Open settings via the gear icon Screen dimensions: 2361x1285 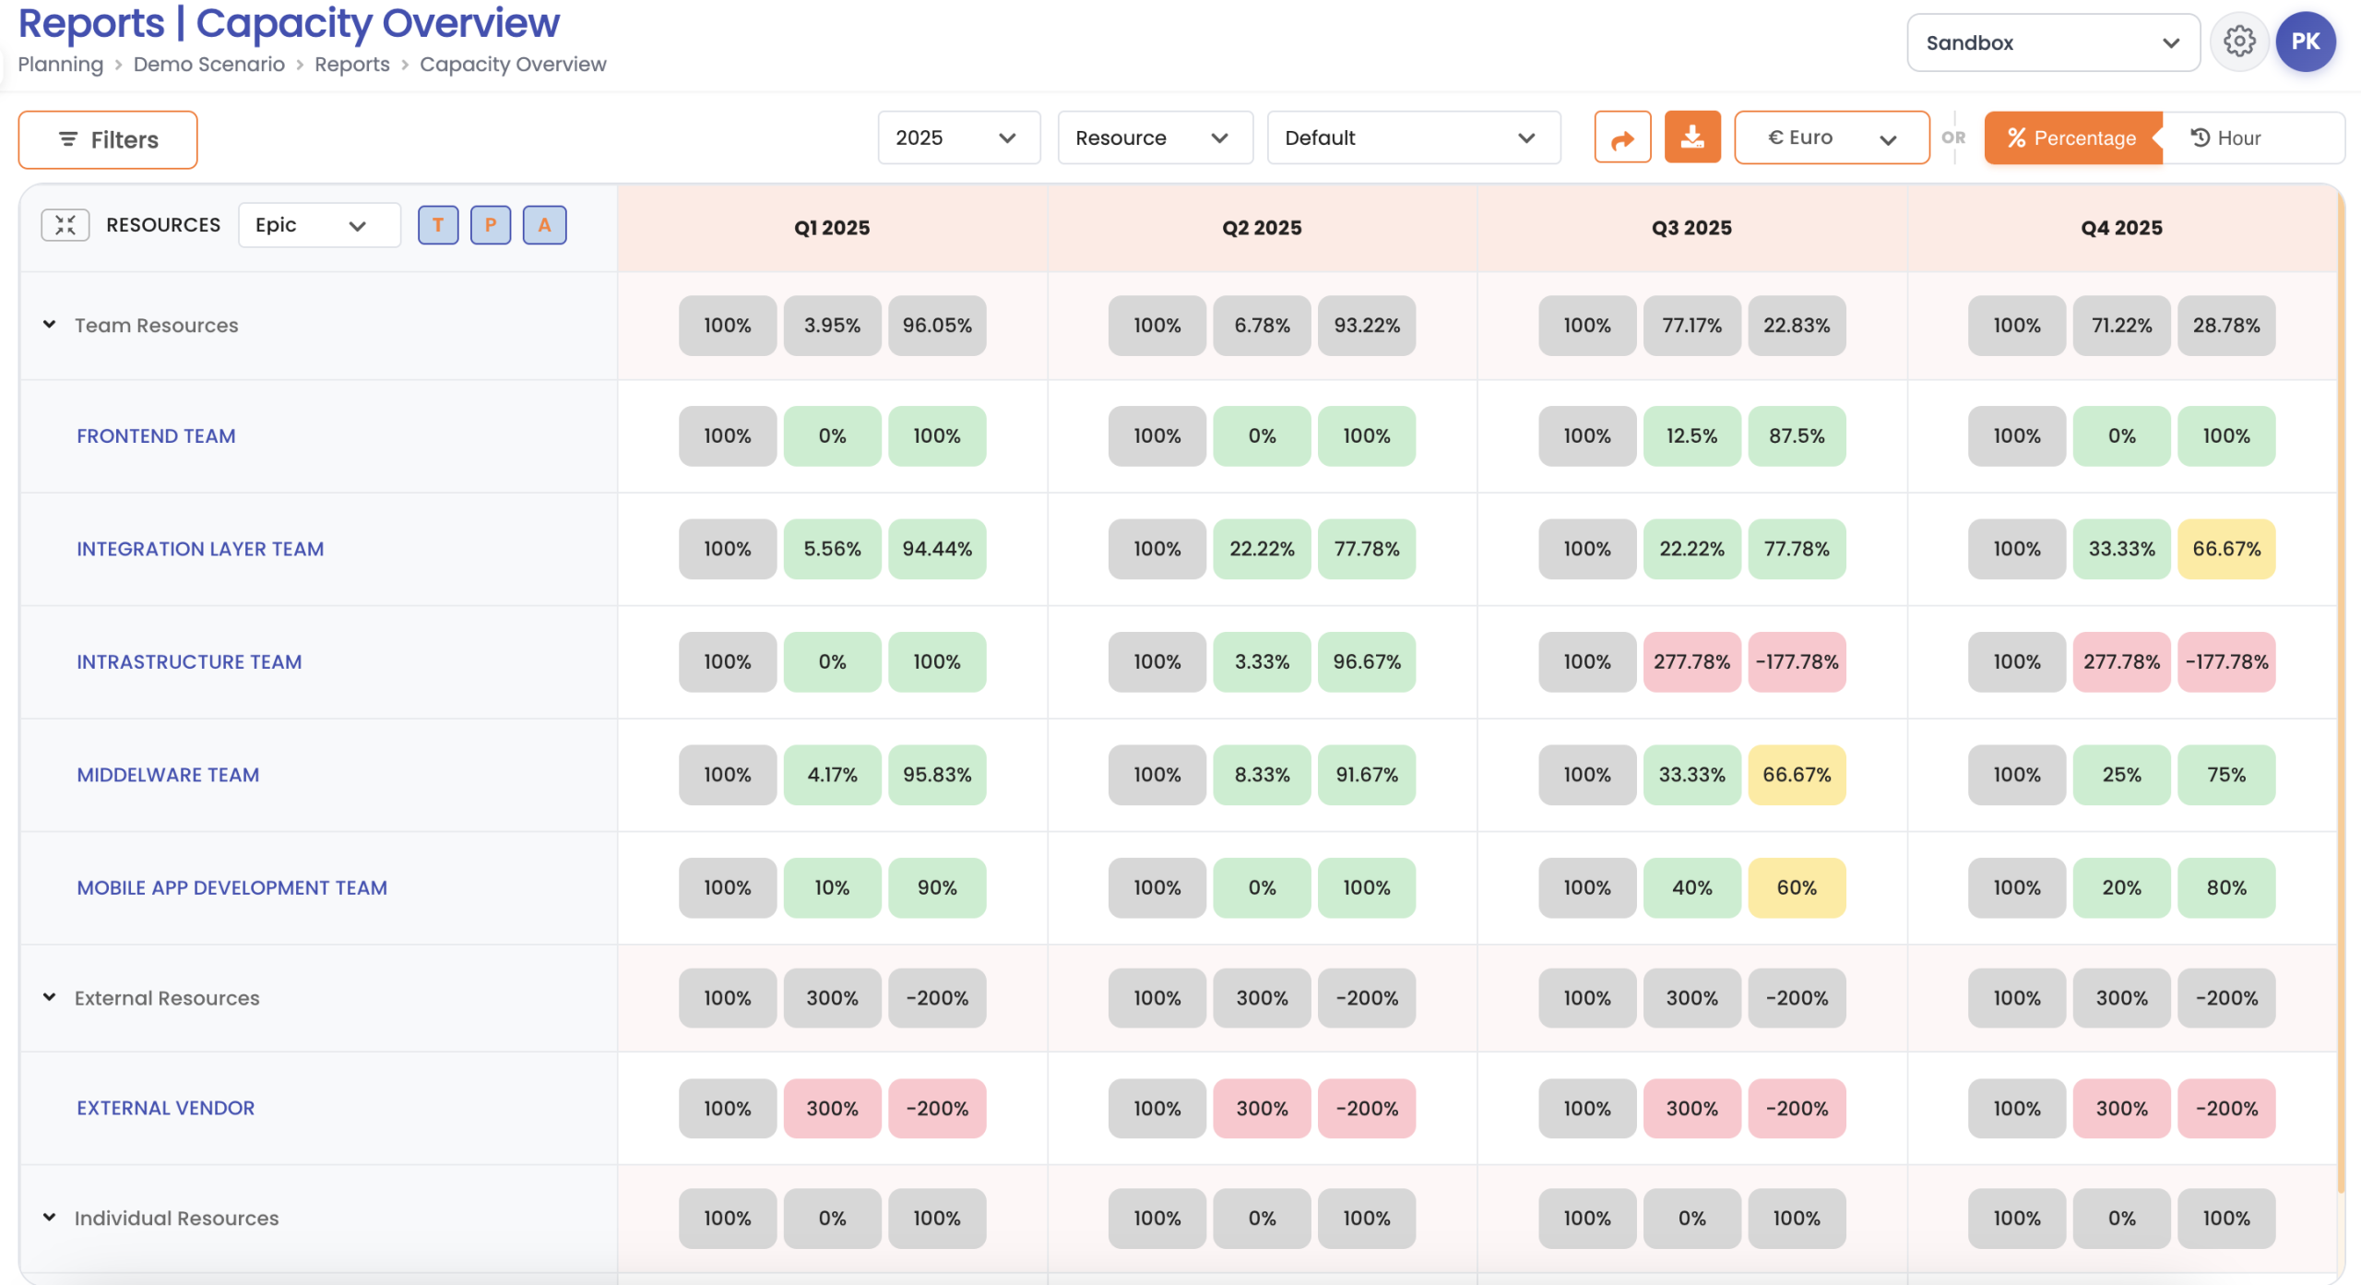click(x=2238, y=42)
